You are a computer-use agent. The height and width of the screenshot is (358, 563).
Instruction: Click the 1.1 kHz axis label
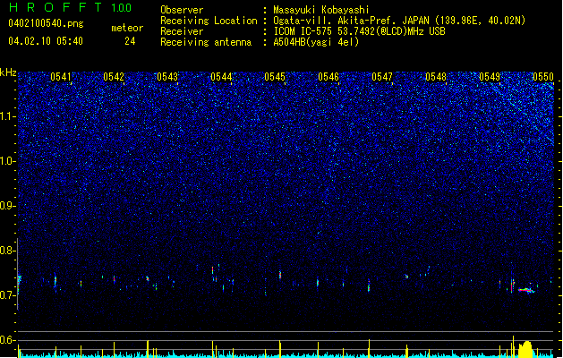pos(8,117)
